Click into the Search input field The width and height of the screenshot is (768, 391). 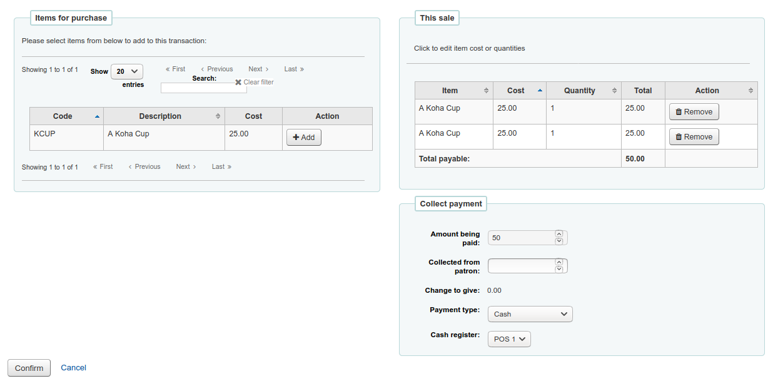[x=203, y=88]
